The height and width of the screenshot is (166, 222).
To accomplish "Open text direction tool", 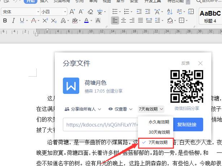I will pos(157,12).
